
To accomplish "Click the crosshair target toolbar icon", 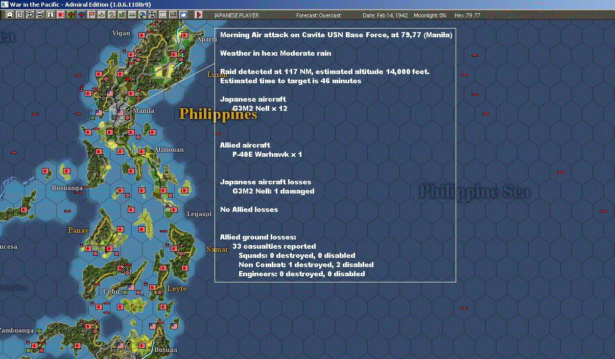I will [x=152, y=15].
